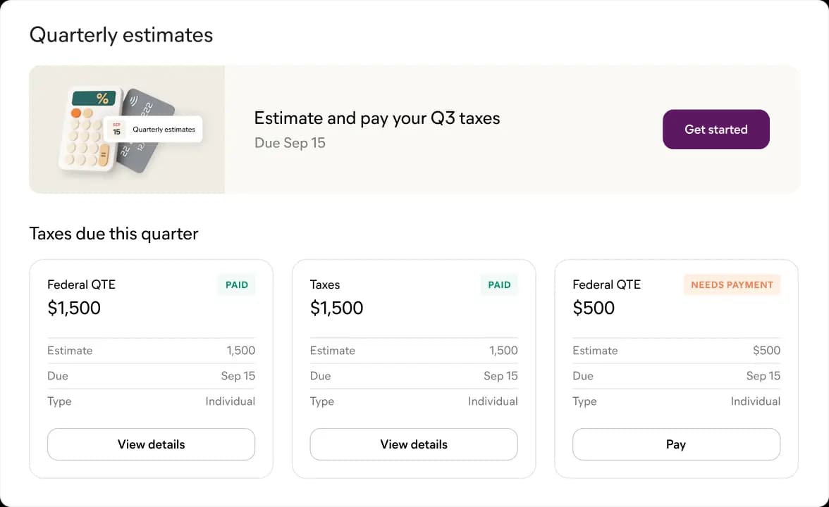Click the contactless wave symbol on the credit card

coord(134,100)
